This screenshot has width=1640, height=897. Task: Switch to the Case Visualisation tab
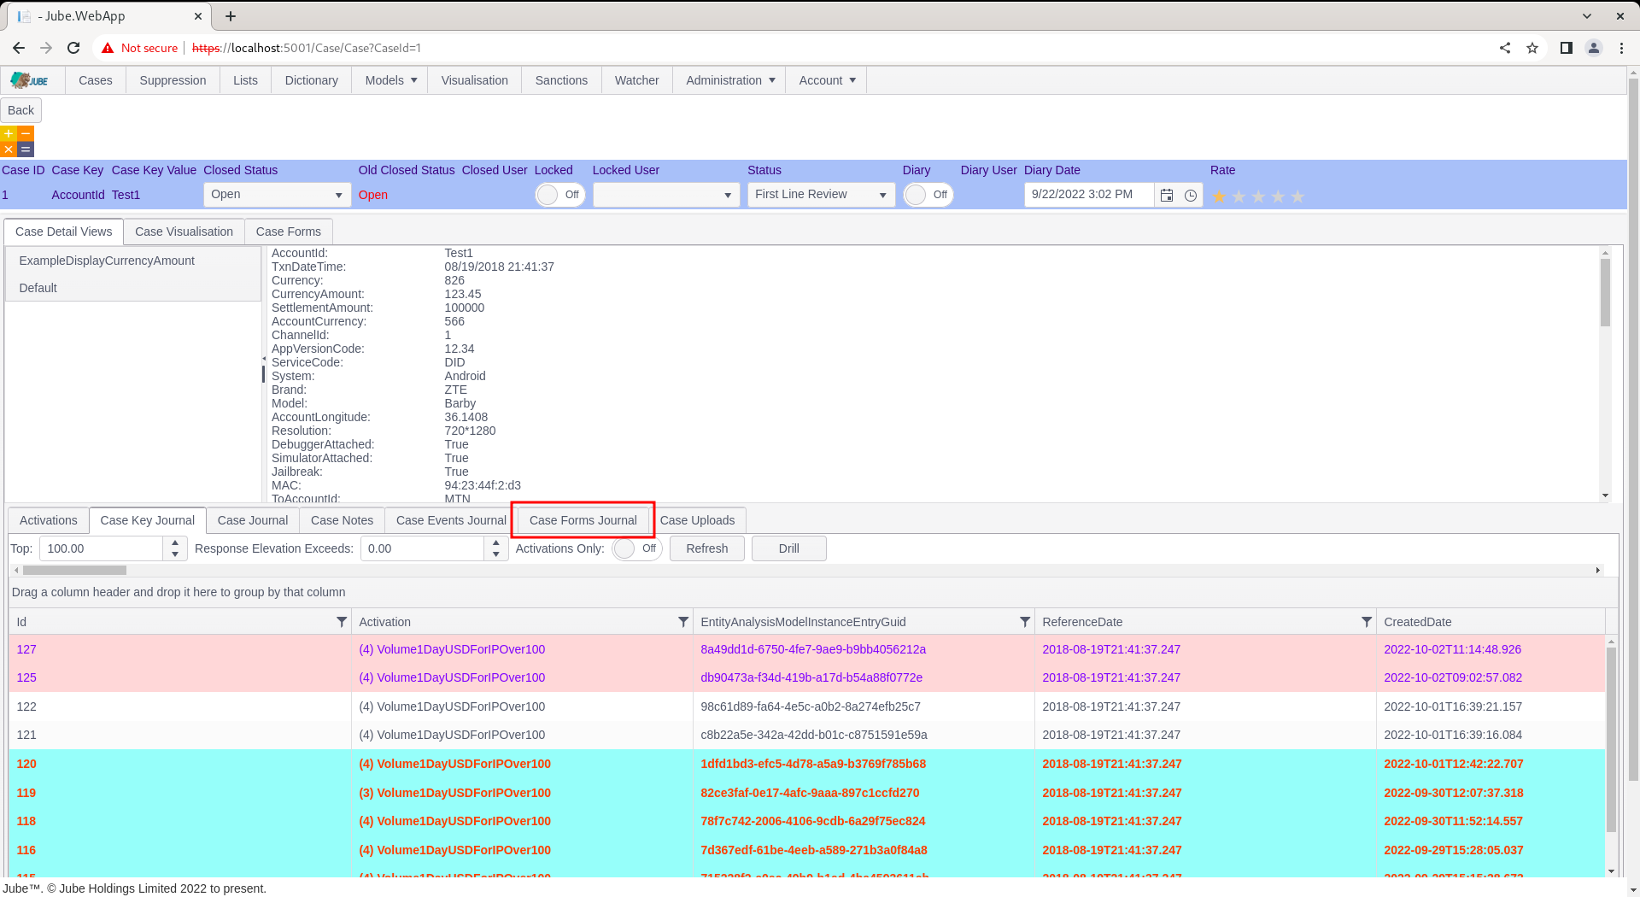pos(184,232)
